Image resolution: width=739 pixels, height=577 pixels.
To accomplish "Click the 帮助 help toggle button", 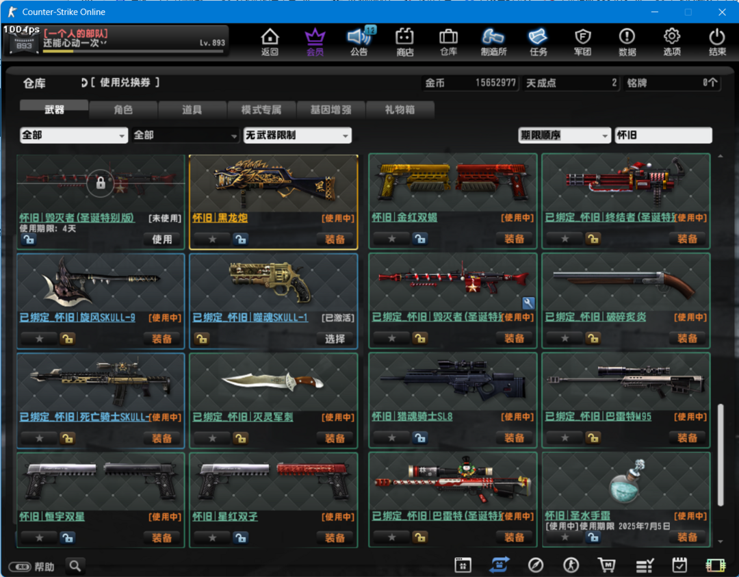I will point(31,566).
